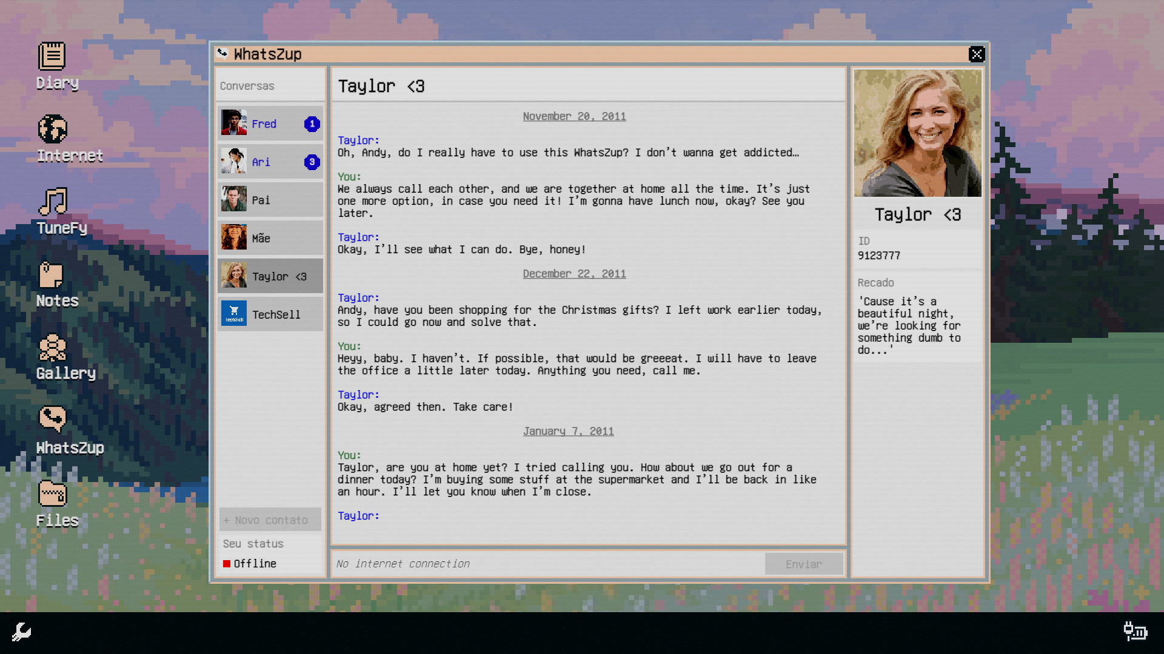Click Fred's unread message badge
The width and height of the screenshot is (1164, 654).
tap(312, 124)
